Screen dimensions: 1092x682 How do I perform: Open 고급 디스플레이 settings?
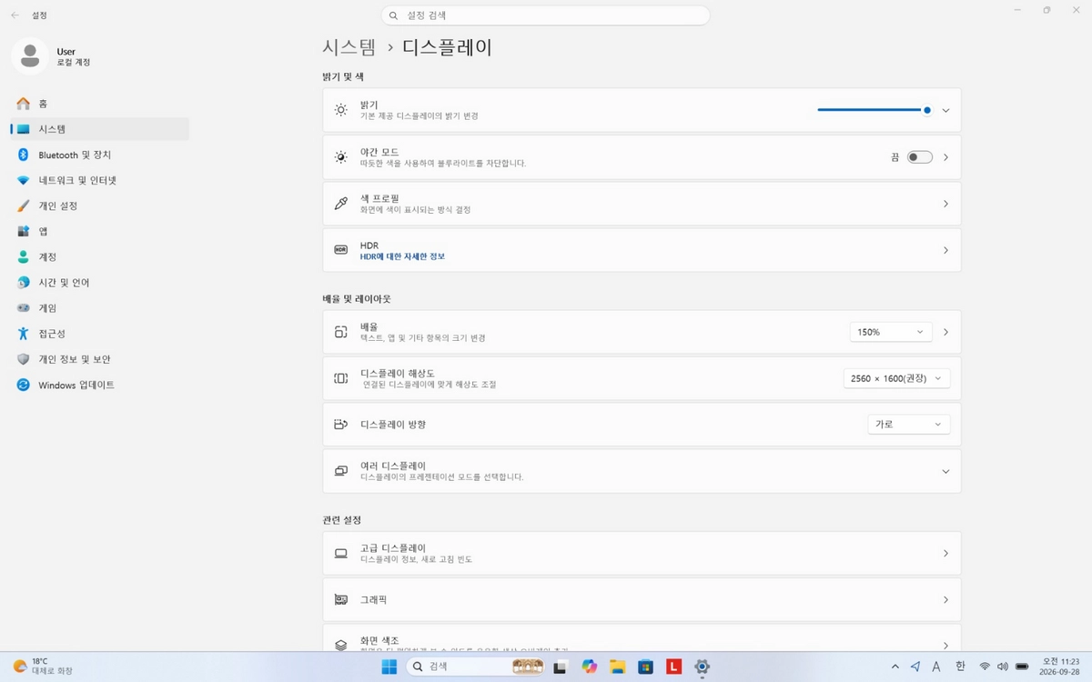[642, 553]
